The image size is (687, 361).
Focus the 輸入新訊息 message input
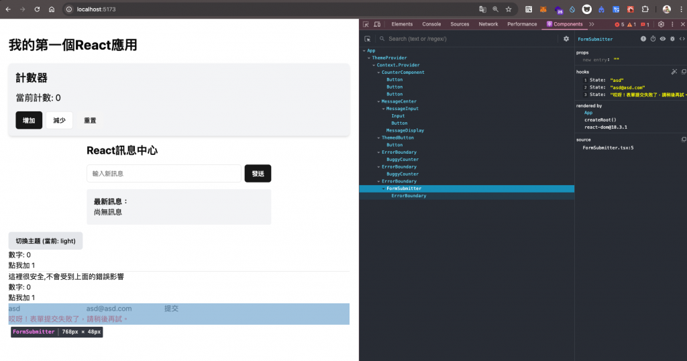tap(164, 174)
